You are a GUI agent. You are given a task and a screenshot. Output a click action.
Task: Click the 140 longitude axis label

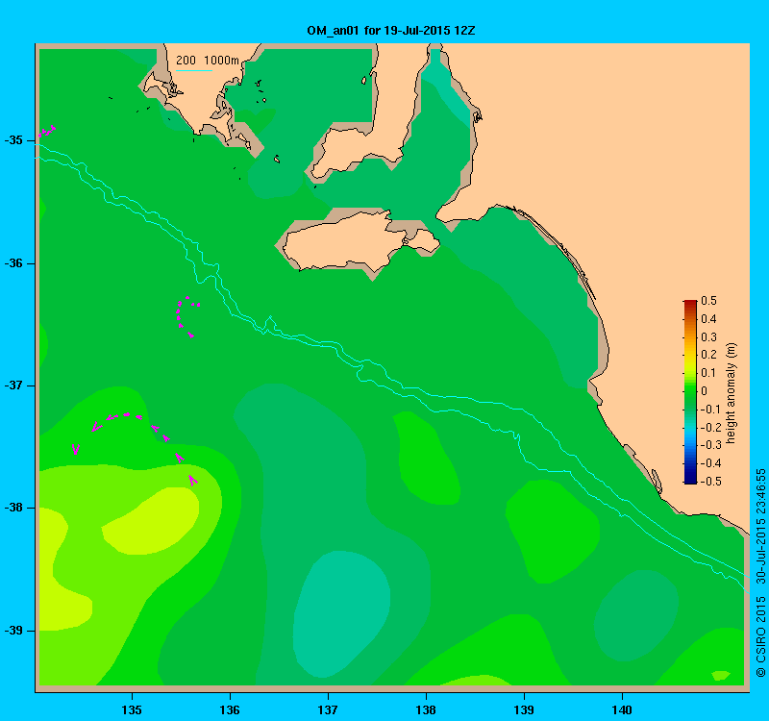click(622, 709)
